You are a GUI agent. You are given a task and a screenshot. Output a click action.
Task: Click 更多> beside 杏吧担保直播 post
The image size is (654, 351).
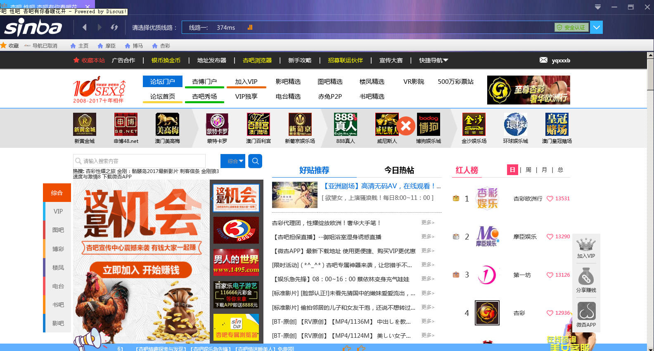[428, 236]
